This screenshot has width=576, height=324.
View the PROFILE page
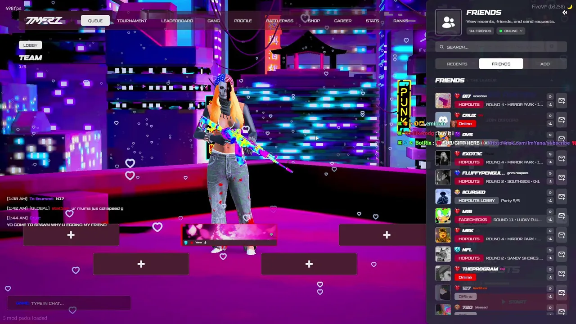coord(243,21)
